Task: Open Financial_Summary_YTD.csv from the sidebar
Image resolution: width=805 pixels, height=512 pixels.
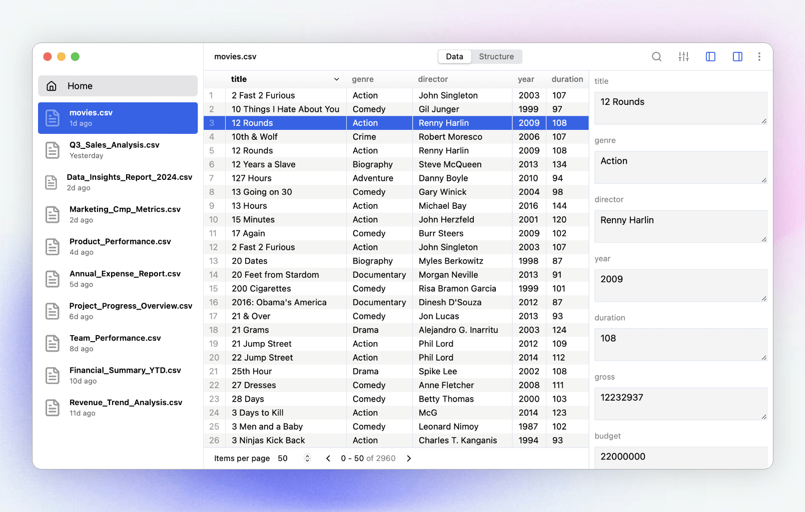Action: 125,375
